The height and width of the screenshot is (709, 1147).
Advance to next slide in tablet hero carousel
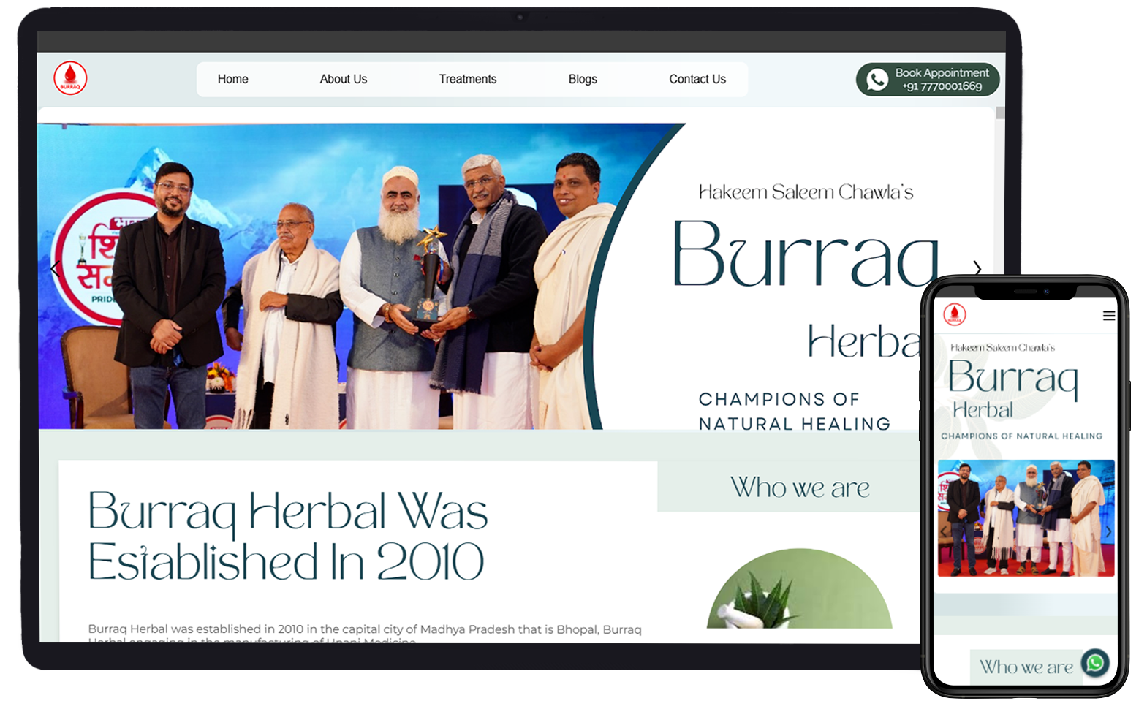tap(977, 269)
